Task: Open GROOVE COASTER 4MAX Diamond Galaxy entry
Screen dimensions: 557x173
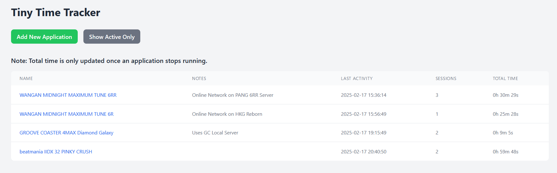Action: click(x=66, y=133)
